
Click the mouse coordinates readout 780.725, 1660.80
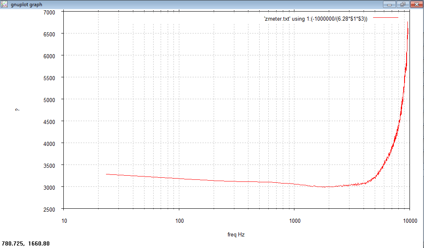point(26,243)
